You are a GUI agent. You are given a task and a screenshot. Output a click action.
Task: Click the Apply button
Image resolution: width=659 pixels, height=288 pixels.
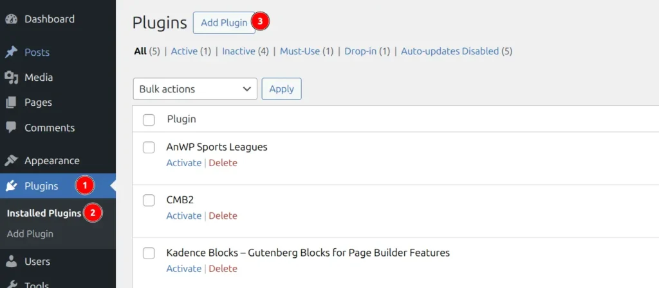pos(282,89)
